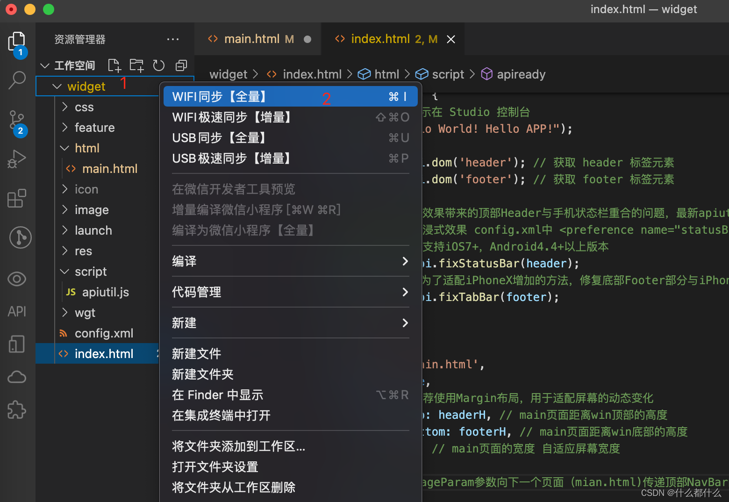Choose 新建文件 from context menu
This screenshot has height=502, width=729.
(x=290, y=354)
